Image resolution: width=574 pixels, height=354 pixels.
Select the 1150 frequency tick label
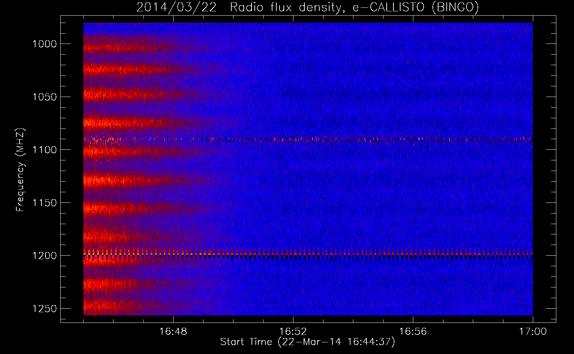coord(44,203)
